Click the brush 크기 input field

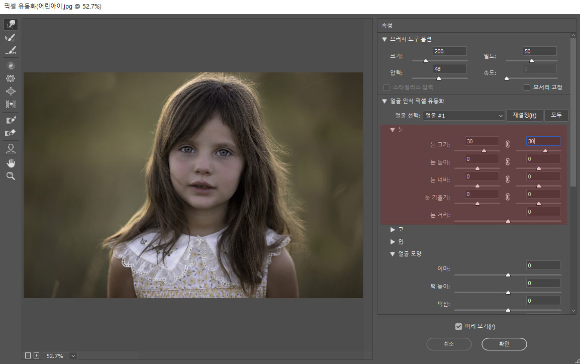tap(449, 51)
